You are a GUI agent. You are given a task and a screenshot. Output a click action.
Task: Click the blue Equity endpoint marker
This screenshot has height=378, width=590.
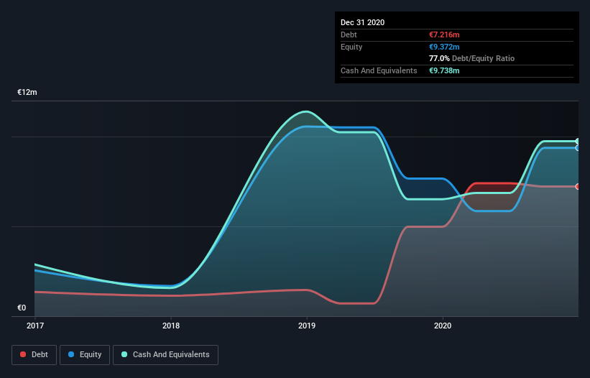(578, 148)
